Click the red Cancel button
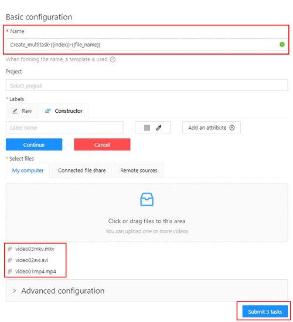This screenshot has width=293, height=322. click(102, 145)
